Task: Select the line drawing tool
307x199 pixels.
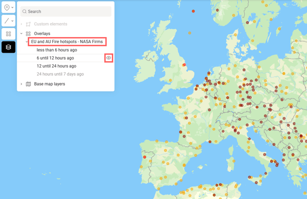Action: 7,21
